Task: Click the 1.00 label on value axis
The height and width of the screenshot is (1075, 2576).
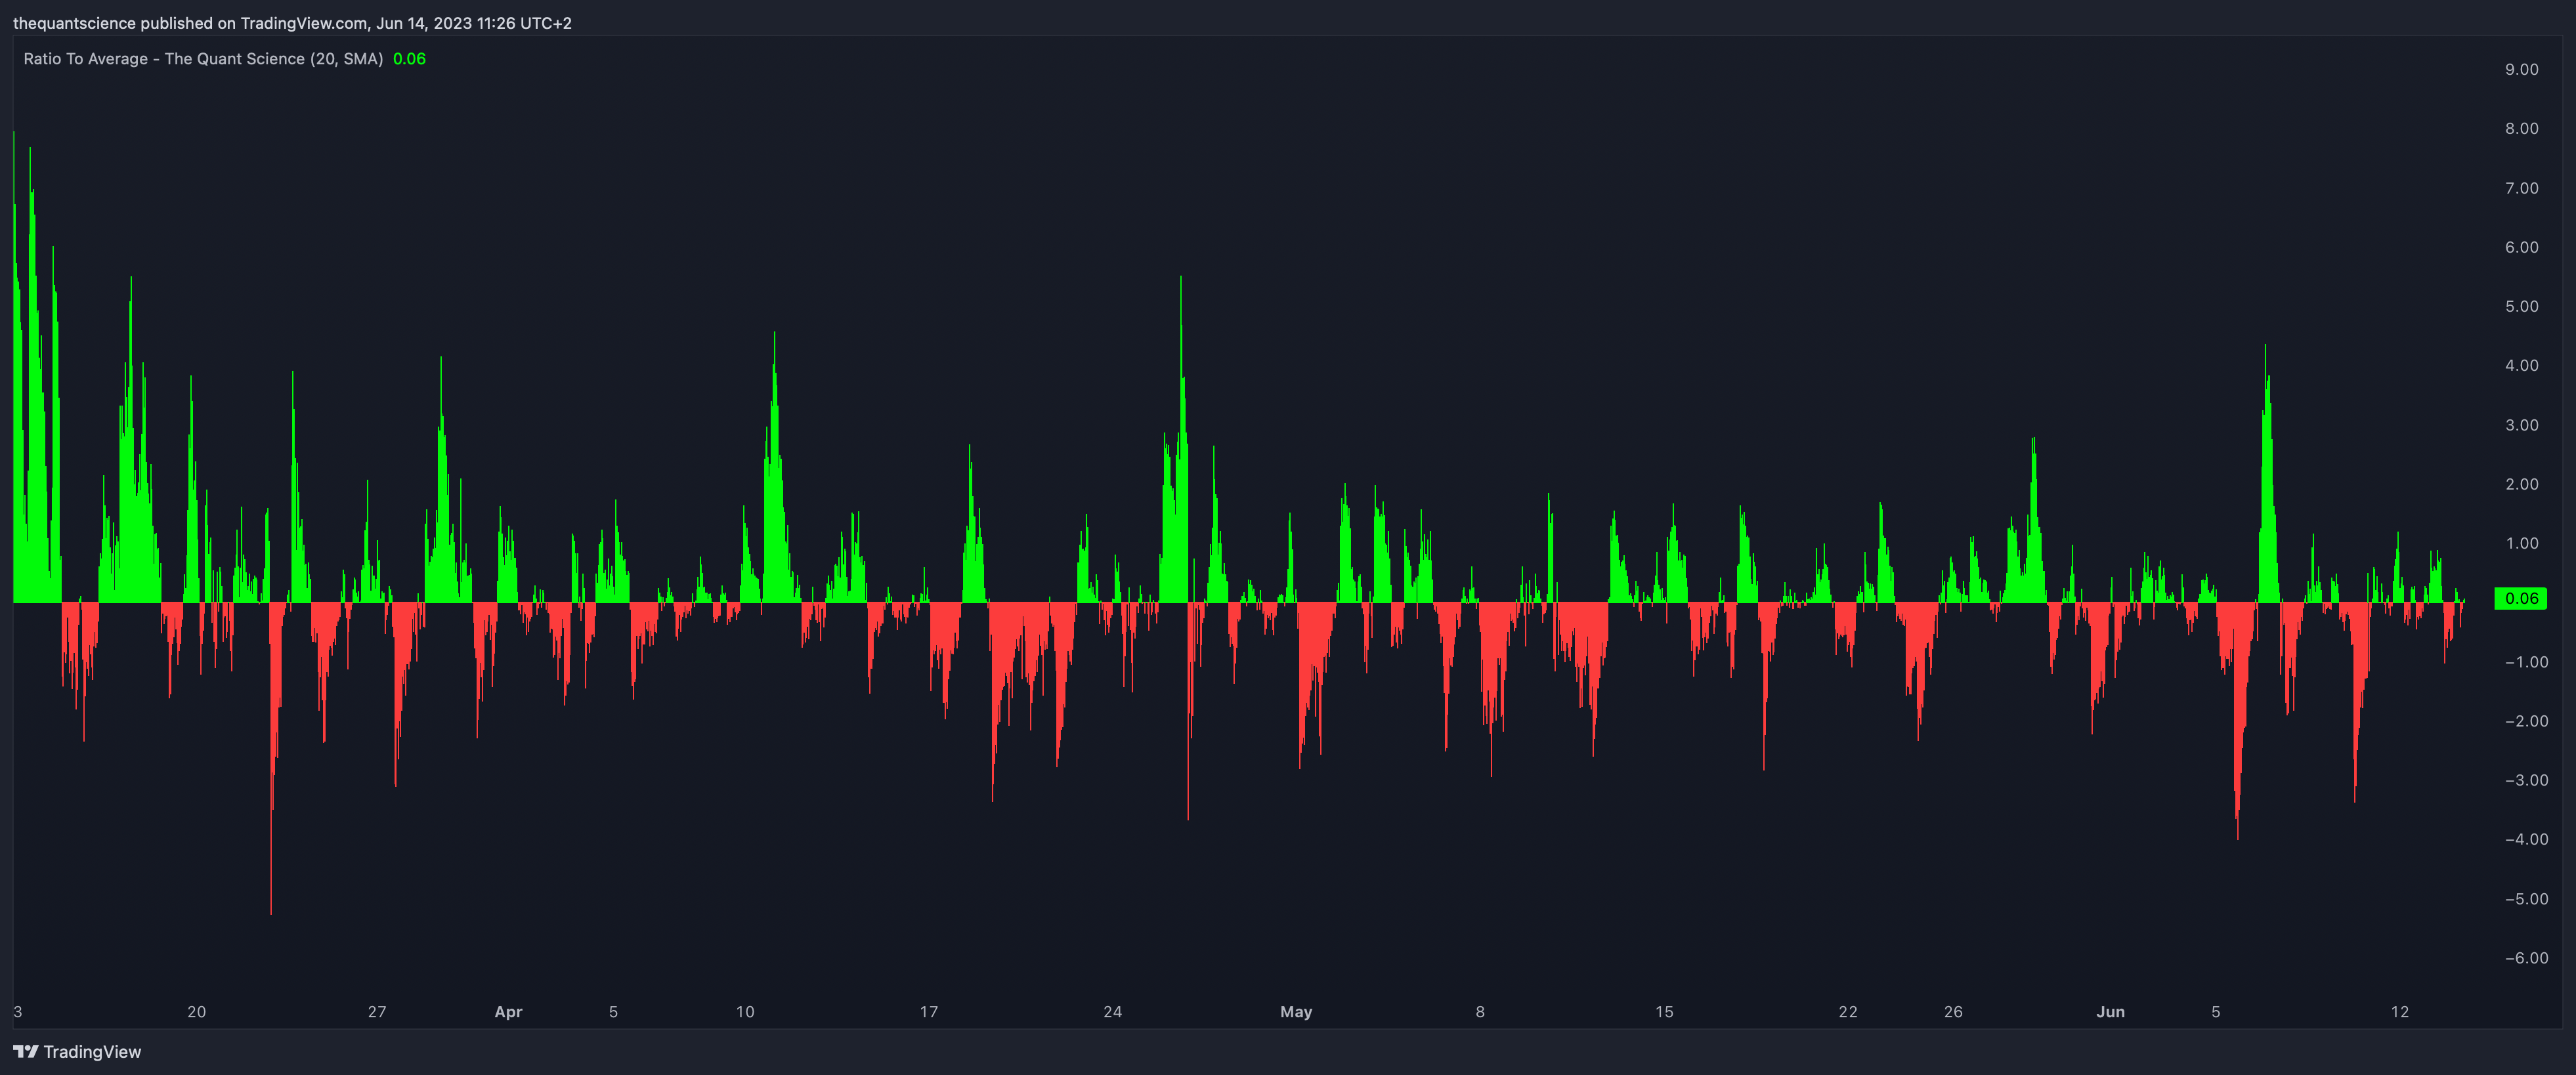Action: pyautogui.click(x=2521, y=543)
